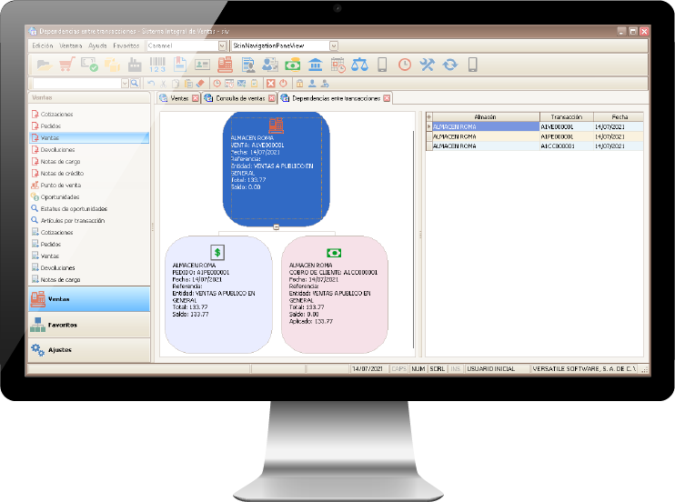Close the Dependencias entre transacciones tab
Screen dimensions: 675x502
click(x=387, y=98)
